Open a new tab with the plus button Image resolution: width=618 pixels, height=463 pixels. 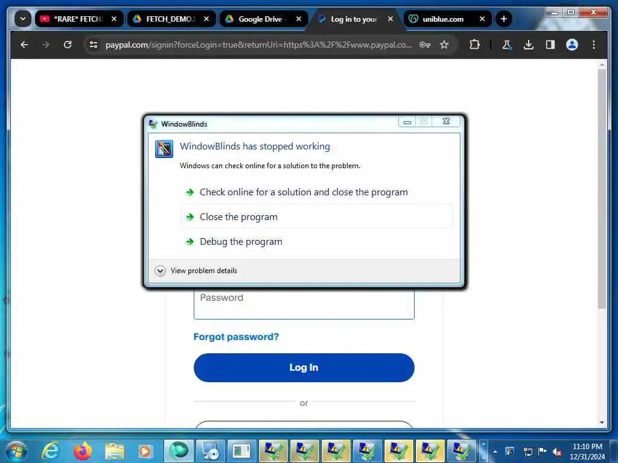[503, 19]
